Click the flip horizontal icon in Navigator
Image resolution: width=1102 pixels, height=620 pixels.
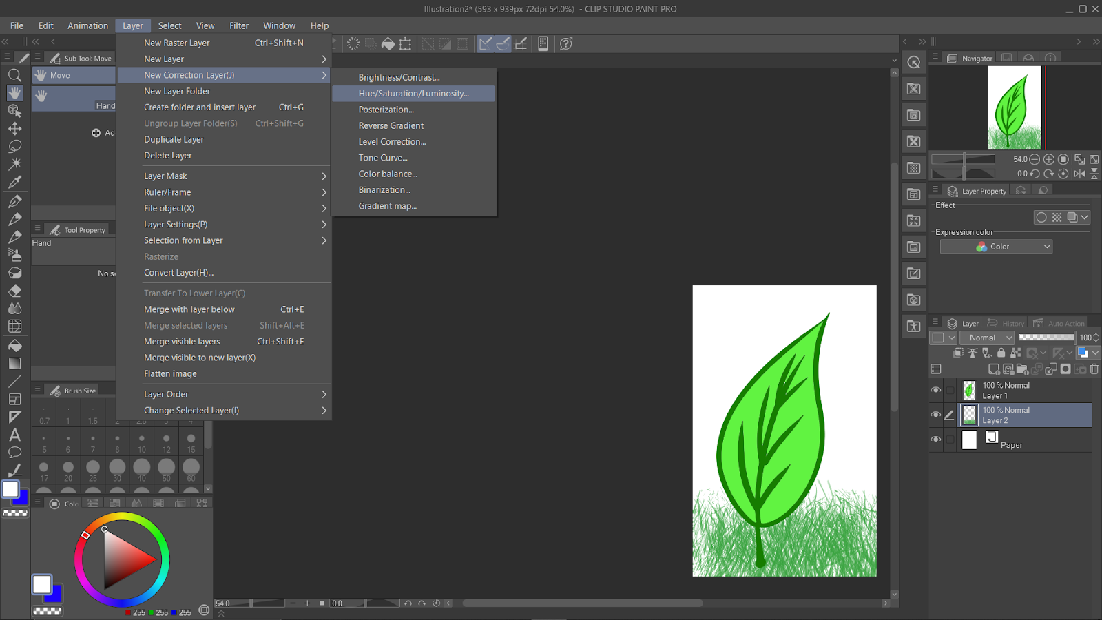(1080, 174)
